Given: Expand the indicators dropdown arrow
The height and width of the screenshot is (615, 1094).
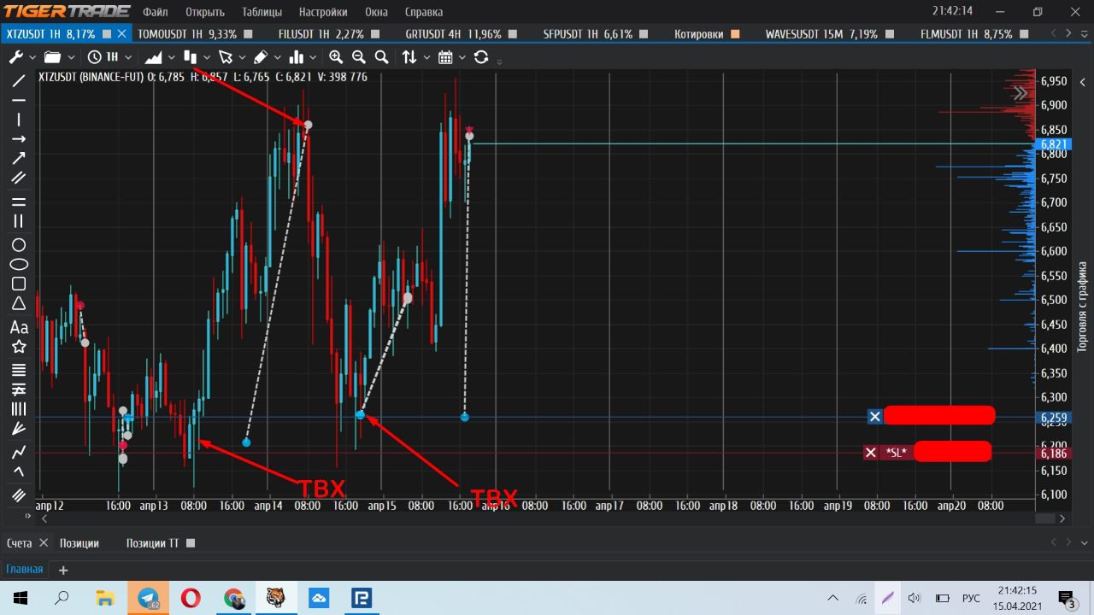Looking at the screenshot, I should (x=313, y=57).
